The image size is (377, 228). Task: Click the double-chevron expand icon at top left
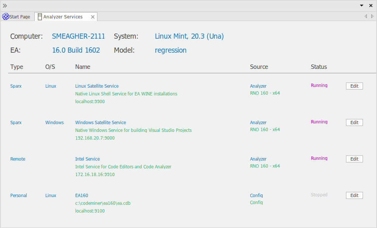(5, 6)
